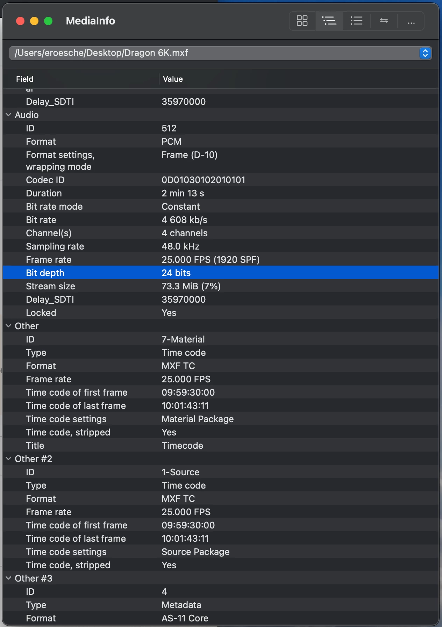Click the Audio ID value 512
The height and width of the screenshot is (627, 442).
[x=169, y=128]
